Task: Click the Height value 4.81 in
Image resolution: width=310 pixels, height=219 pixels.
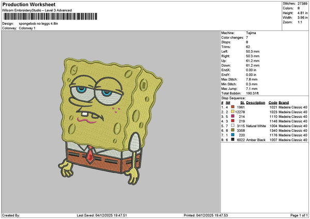Action: point(302,13)
